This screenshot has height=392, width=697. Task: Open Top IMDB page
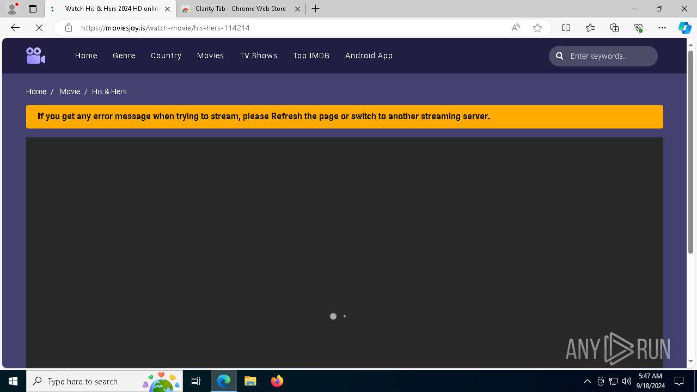click(311, 56)
